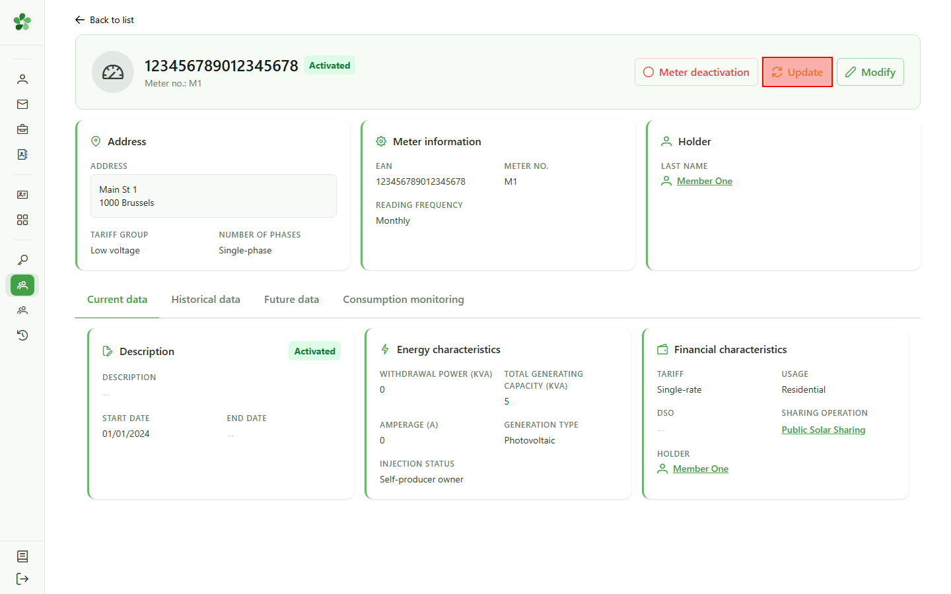Click the 'Single-rate' tariff value

click(x=679, y=389)
